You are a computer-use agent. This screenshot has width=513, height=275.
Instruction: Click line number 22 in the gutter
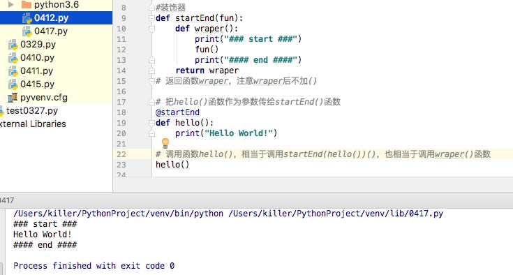[x=121, y=154]
